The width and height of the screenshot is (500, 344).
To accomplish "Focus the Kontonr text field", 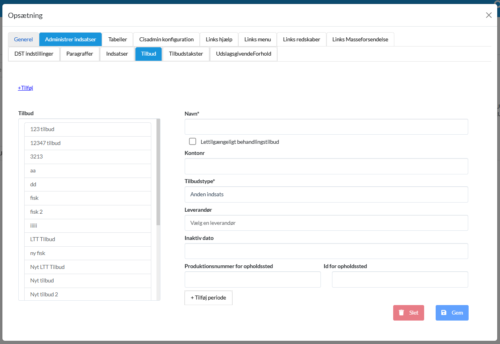I will [x=326, y=166].
